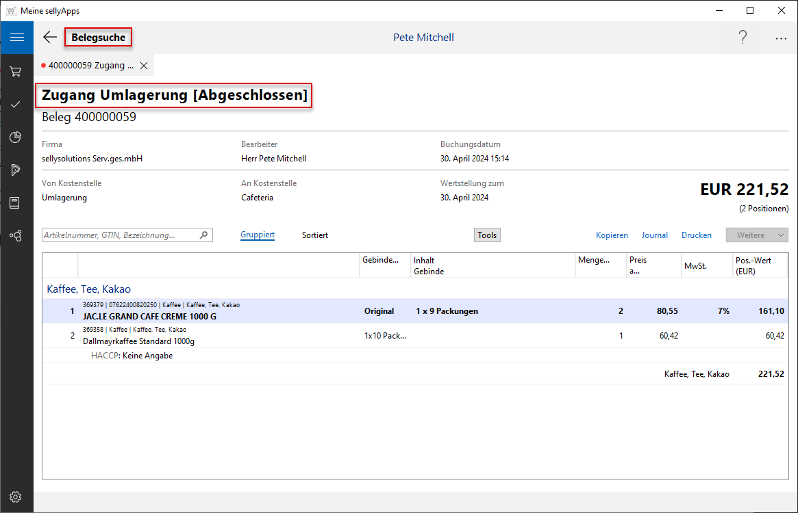Open help question mark icon
Image resolution: width=798 pixels, height=513 pixels.
tap(743, 38)
